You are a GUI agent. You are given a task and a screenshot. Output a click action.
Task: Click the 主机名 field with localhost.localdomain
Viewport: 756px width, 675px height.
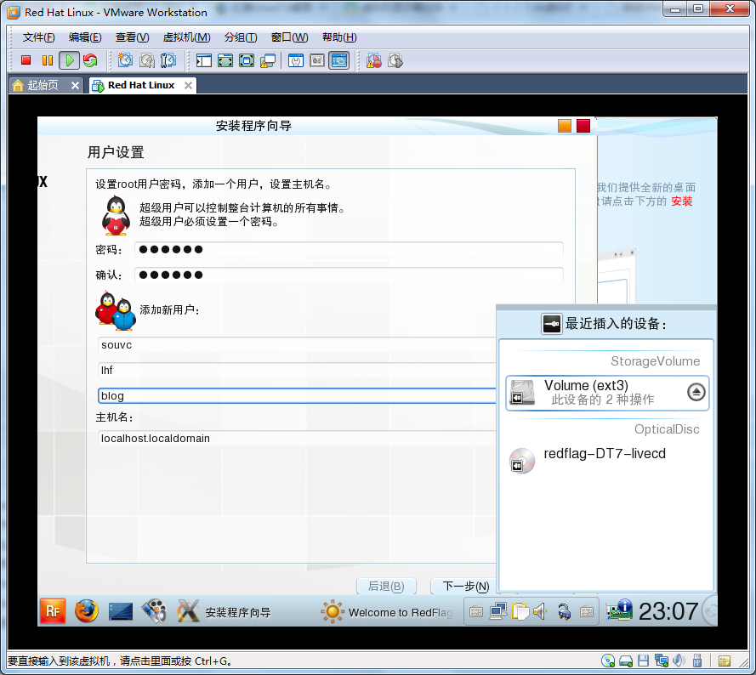point(297,439)
